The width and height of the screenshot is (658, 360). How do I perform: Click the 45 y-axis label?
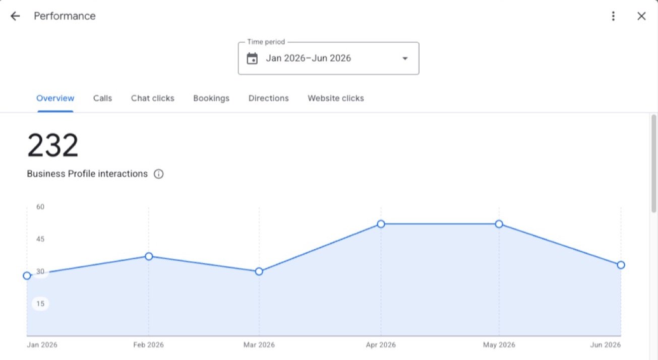click(x=41, y=239)
